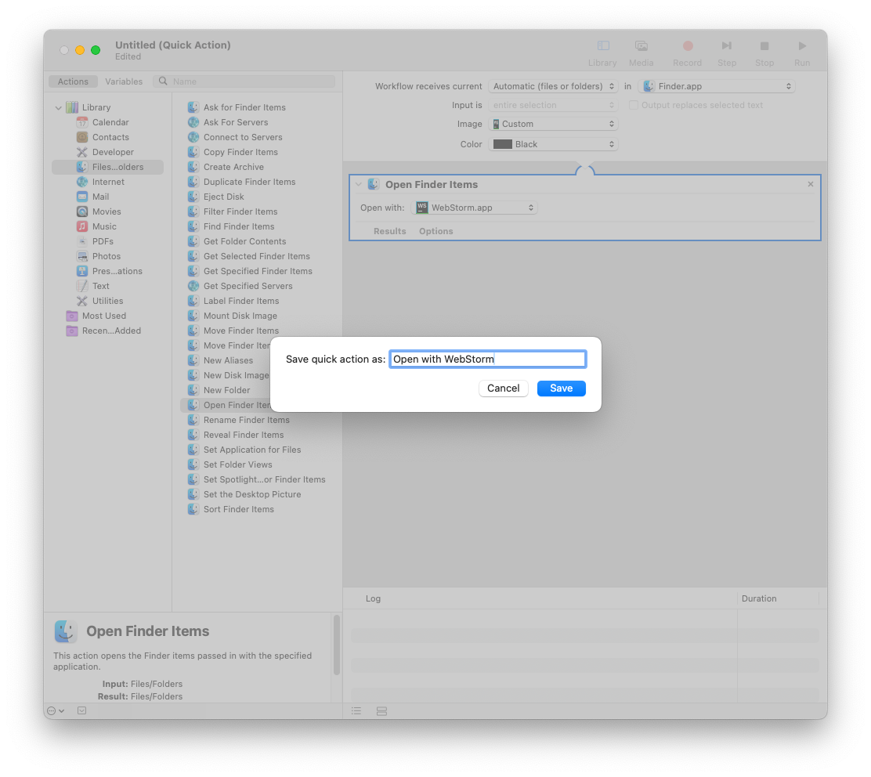Screen dimensions: 871x777
Task: Select the Get Folder Contents action
Action: click(244, 241)
